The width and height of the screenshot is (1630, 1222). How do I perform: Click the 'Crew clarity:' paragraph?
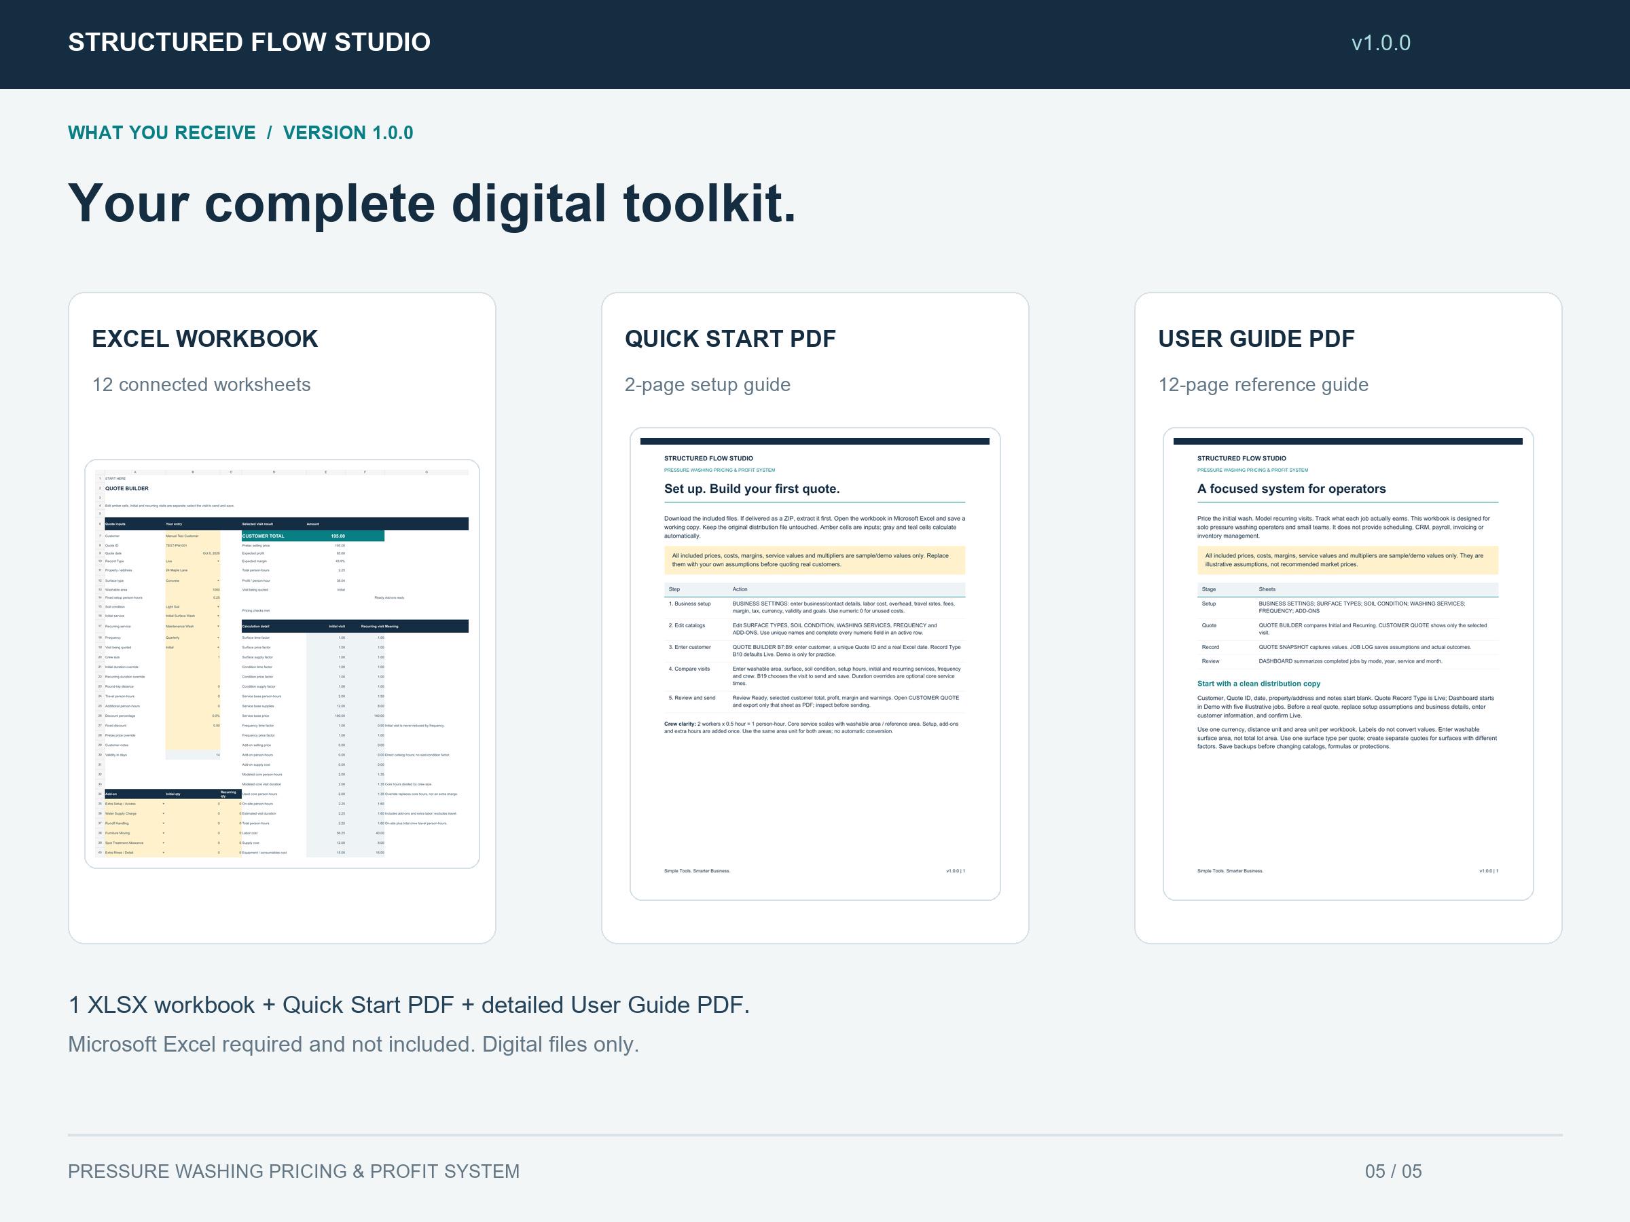click(812, 728)
